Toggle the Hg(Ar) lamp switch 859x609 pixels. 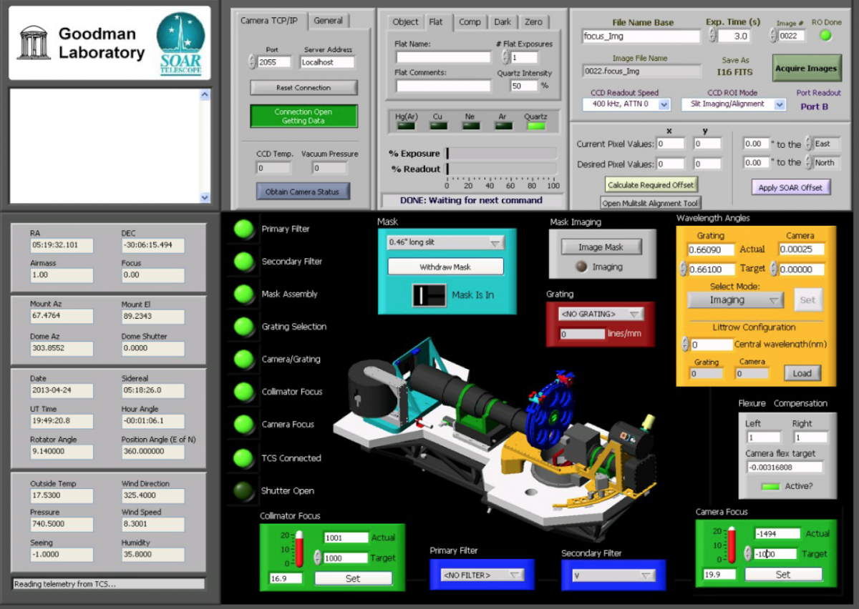(406, 127)
